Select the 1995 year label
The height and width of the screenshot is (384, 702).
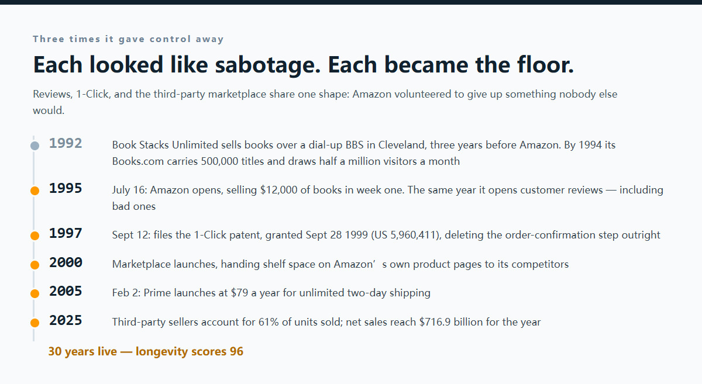pos(66,188)
